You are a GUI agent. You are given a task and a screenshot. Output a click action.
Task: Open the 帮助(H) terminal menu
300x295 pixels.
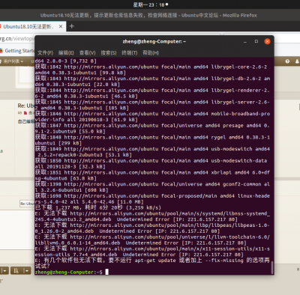[151, 53]
